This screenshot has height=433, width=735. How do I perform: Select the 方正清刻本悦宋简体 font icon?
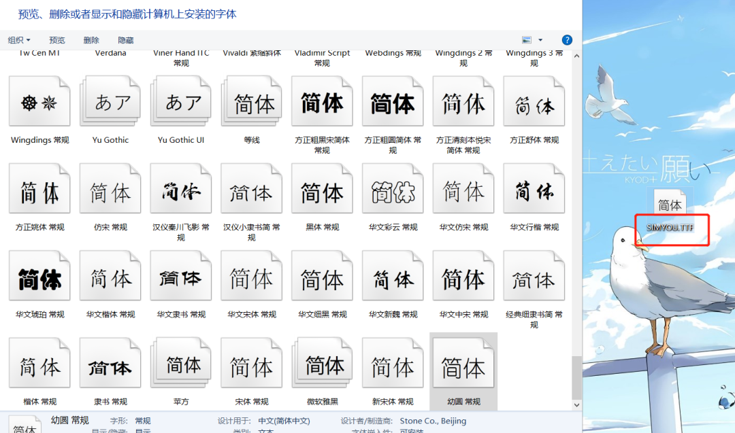(463, 101)
